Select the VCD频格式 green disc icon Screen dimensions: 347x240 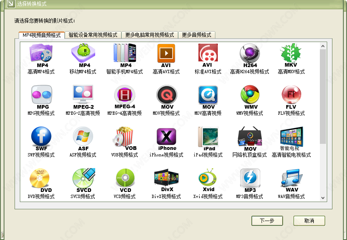click(125, 178)
